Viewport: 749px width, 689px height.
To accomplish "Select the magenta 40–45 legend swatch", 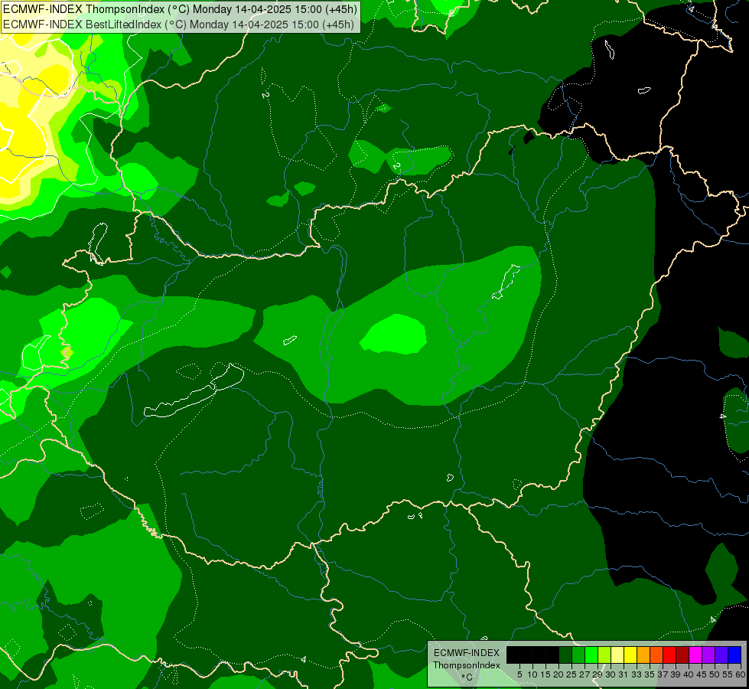I will click(695, 655).
